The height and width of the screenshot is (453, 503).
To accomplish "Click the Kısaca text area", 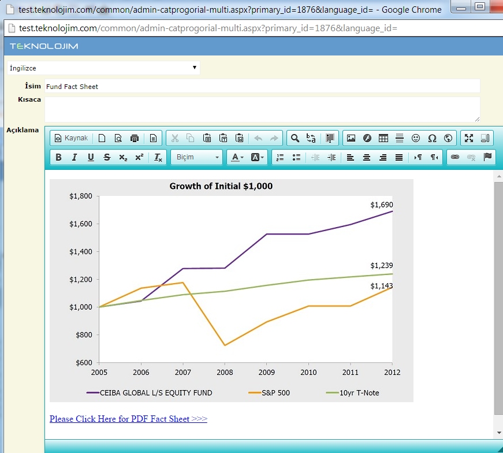I will click(x=262, y=109).
